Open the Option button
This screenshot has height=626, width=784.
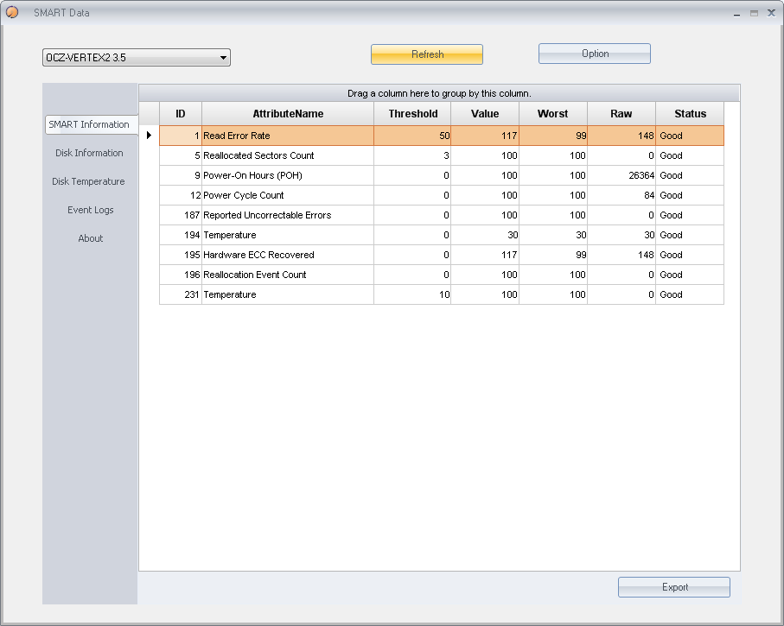point(595,54)
